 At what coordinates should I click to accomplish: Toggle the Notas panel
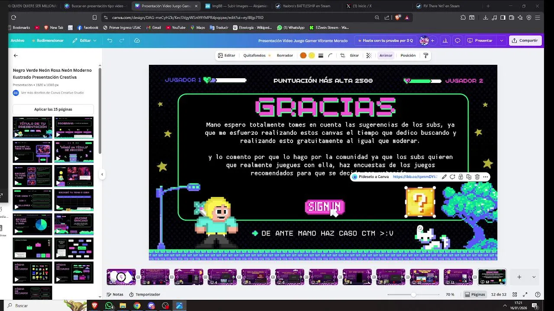pyautogui.click(x=115, y=295)
